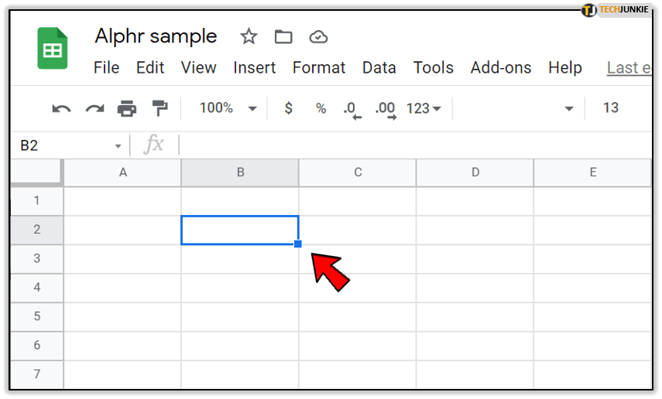Expand the font family dropdown
The image size is (662, 399).
point(569,108)
